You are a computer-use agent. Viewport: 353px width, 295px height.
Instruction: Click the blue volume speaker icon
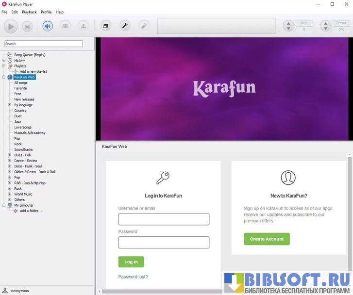coord(48,26)
